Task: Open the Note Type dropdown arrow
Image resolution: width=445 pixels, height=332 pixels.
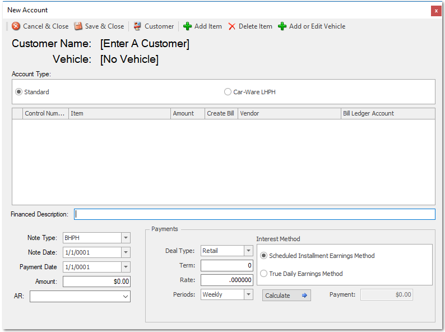Action: [x=126, y=238]
